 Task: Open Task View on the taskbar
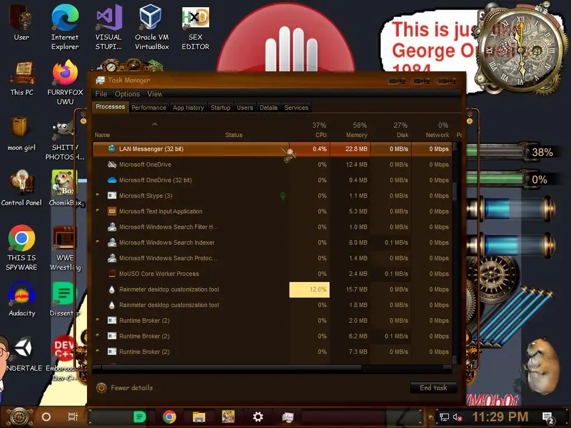pos(73,417)
